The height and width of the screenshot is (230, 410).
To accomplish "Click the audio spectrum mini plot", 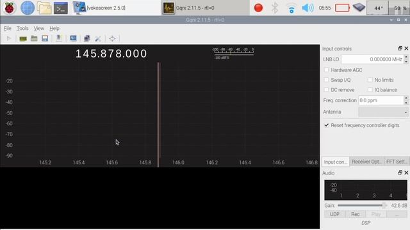I will point(366,190).
